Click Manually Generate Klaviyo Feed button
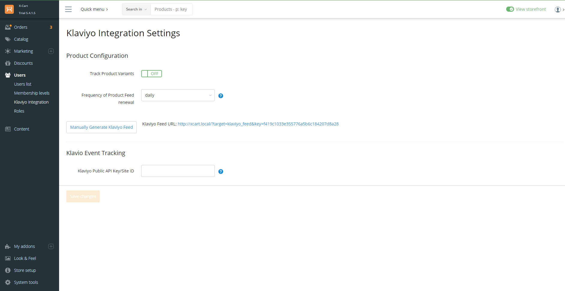Viewport: 565px width, 291px height. pyautogui.click(x=101, y=127)
